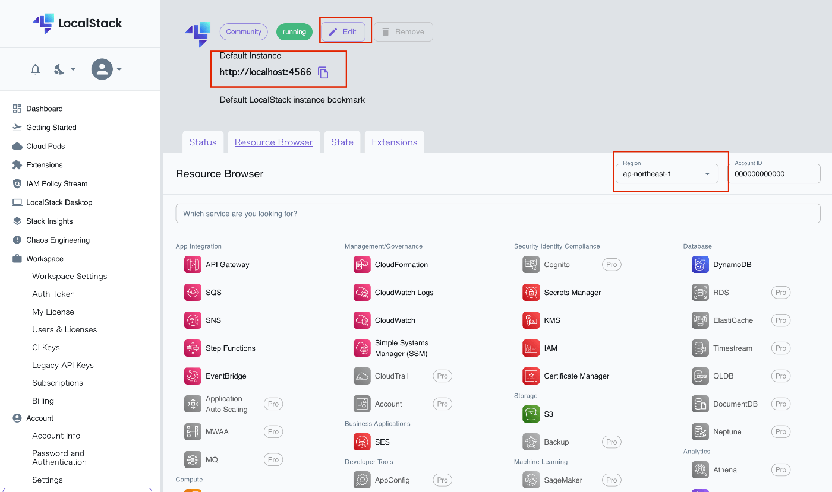Switch to the Status tab
832x492 pixels.
[203, 142]
